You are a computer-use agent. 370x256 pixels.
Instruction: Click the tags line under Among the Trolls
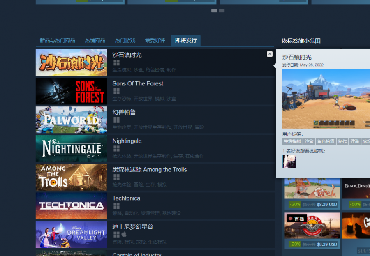(139, 185)
